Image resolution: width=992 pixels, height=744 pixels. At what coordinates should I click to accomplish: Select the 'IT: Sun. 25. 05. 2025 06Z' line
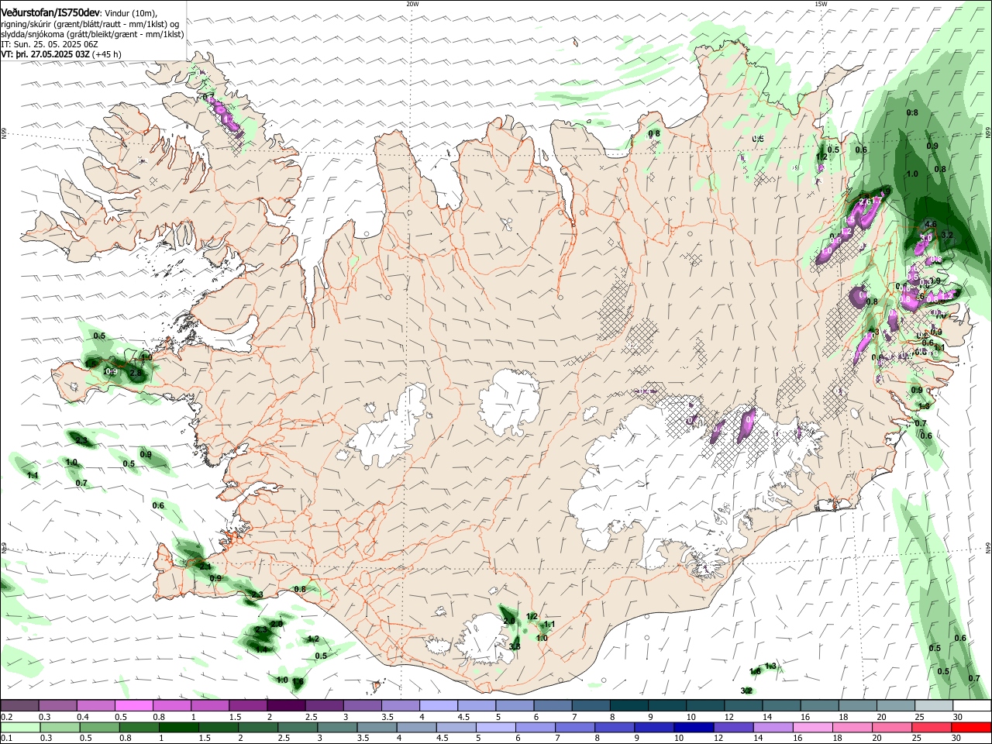click(x=50, y=44)
